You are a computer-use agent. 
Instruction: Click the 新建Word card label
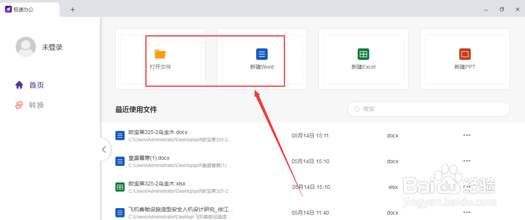(x=262, y=67)
